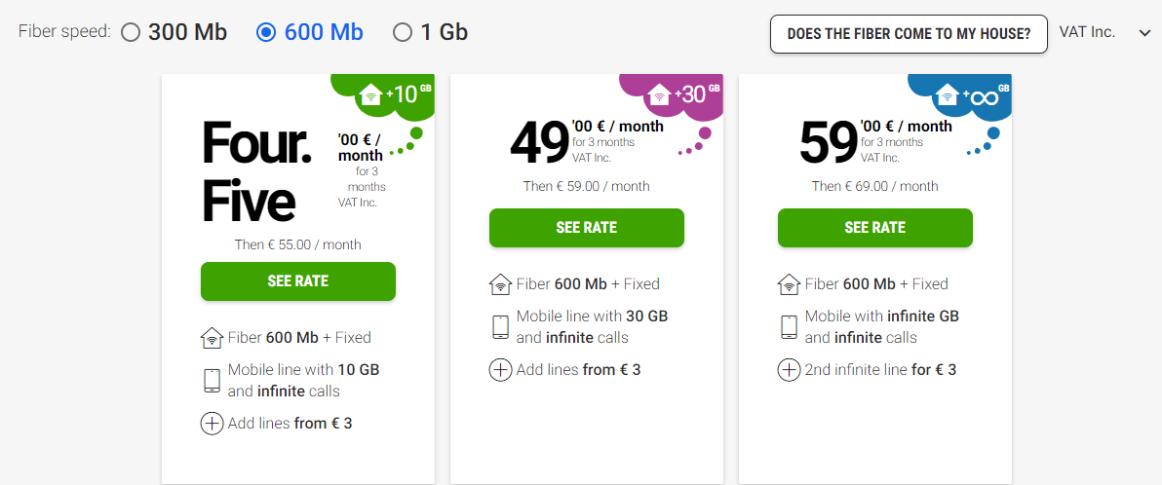See rate for the 49 euro plan
This screenshot has height=485, width=1162.
click(586, 227)
